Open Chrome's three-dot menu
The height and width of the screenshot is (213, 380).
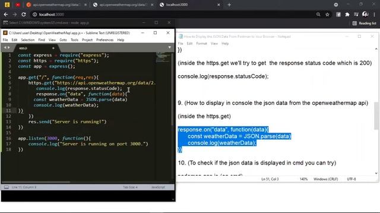(x=374, y=14)
